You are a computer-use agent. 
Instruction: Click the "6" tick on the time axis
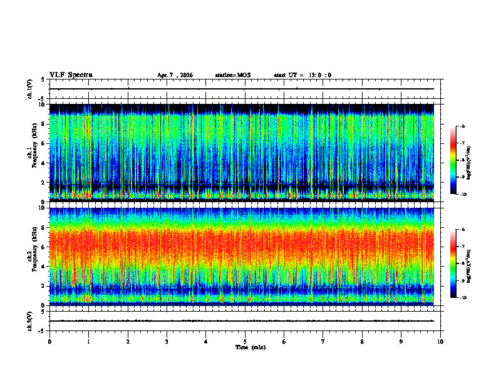click(284, 342)
